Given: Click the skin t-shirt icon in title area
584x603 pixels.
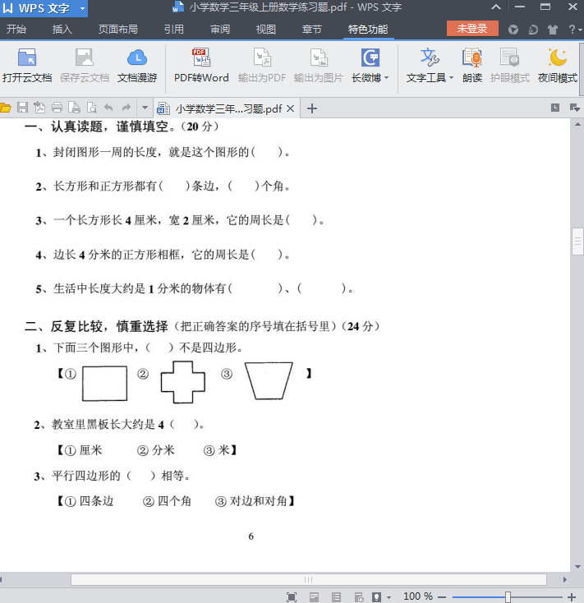Looking at the screenshot, I should 553,30.
